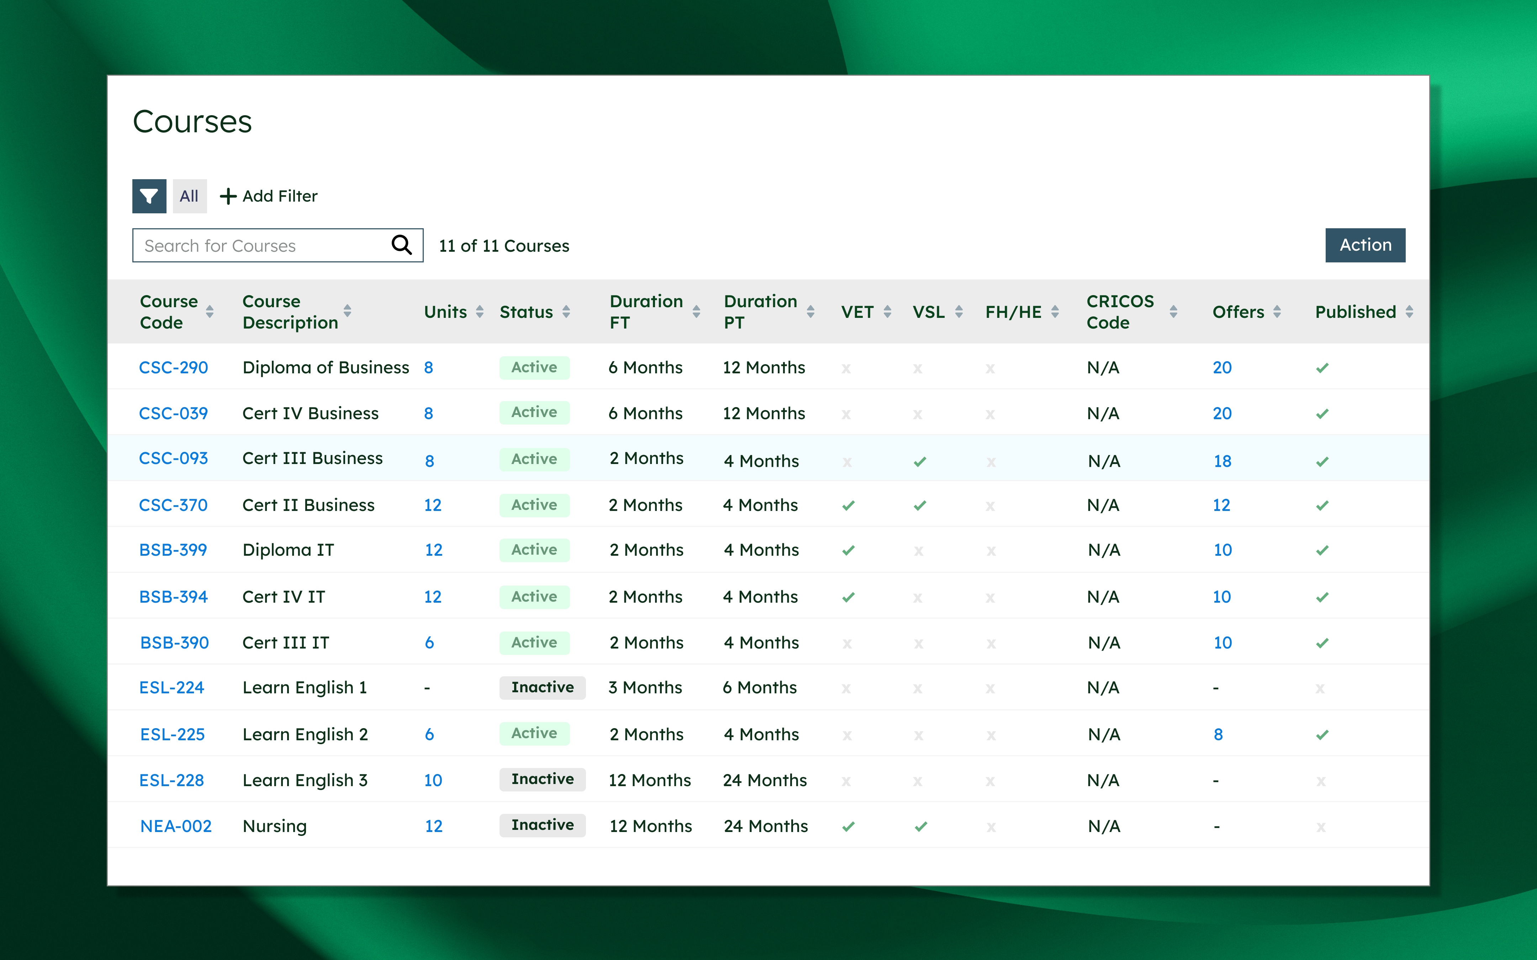Click Published checkmark for ESL-225 row
Image resolution: width=1537 pixels, height=960 pixels.
coord(1322,735)
